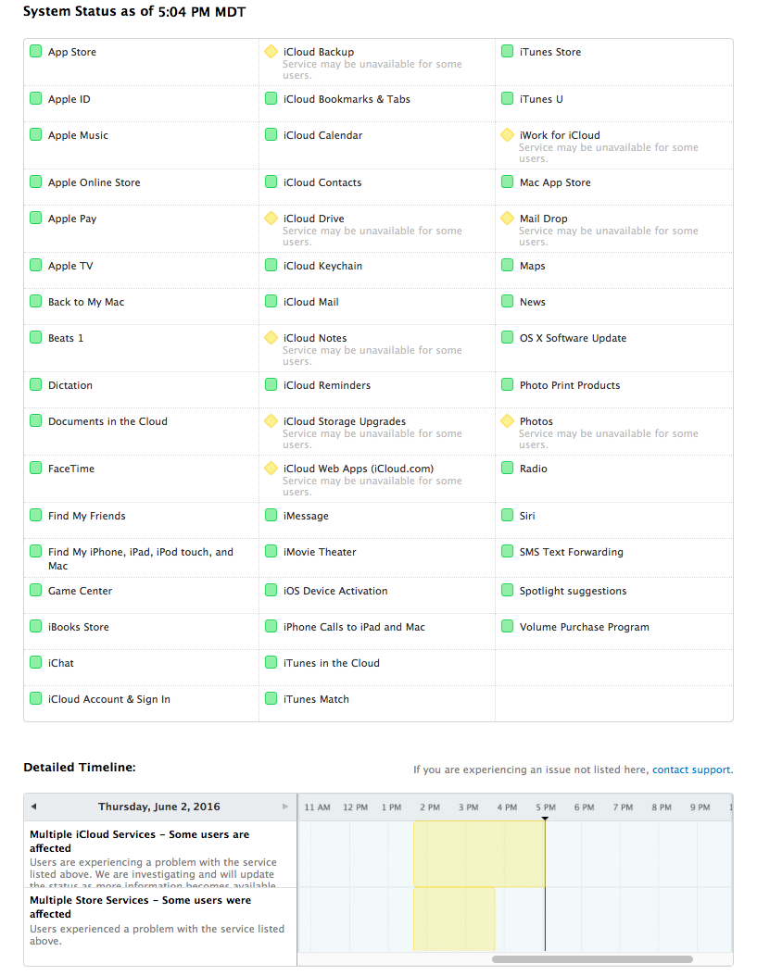
Task: Select the iCloud Storage Upgrades entry
Action: click(x=344, y=421)
